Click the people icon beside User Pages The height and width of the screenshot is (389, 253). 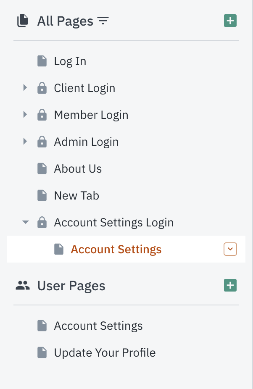(x=23, y=286)
